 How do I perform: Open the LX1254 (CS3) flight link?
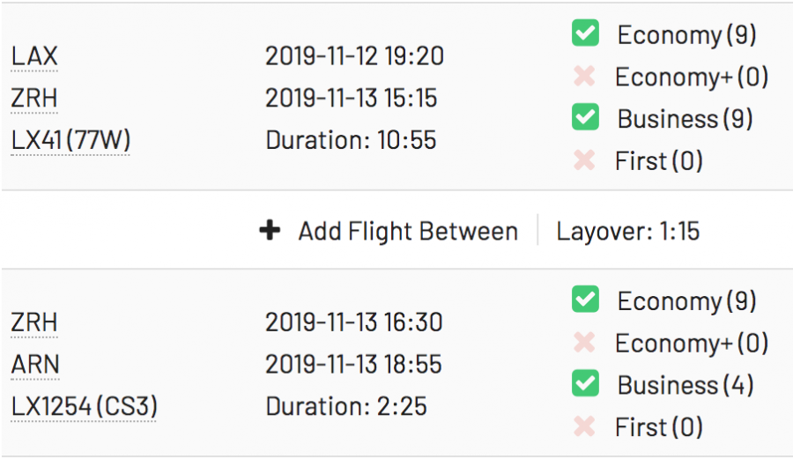83,406
